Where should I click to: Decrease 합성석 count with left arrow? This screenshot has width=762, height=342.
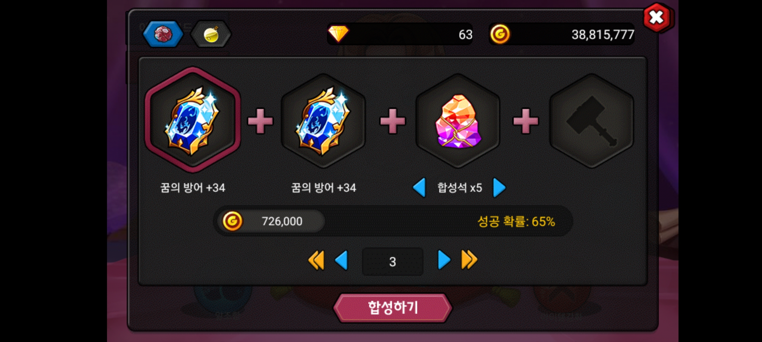(419, 188)
